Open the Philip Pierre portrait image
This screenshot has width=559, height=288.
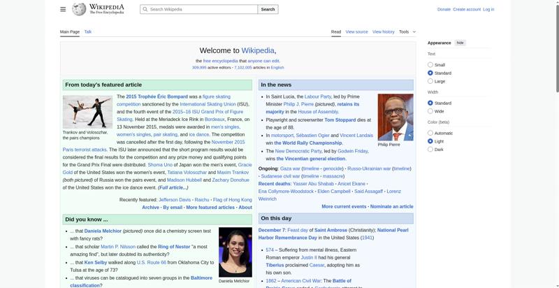pyautogui.click(x=395, y=117)
